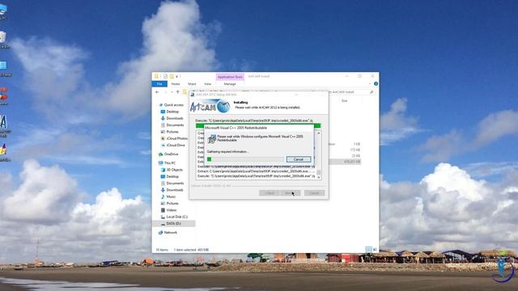Viewport: 518px width, 291px height.
Task: Open Desktop under Quick access
Action: (x=172, y=112)
